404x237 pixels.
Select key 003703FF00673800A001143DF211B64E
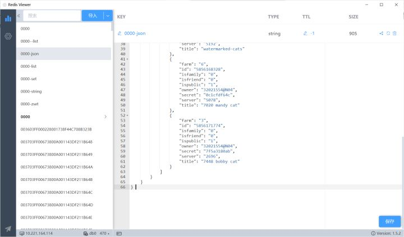pos(63,218)
